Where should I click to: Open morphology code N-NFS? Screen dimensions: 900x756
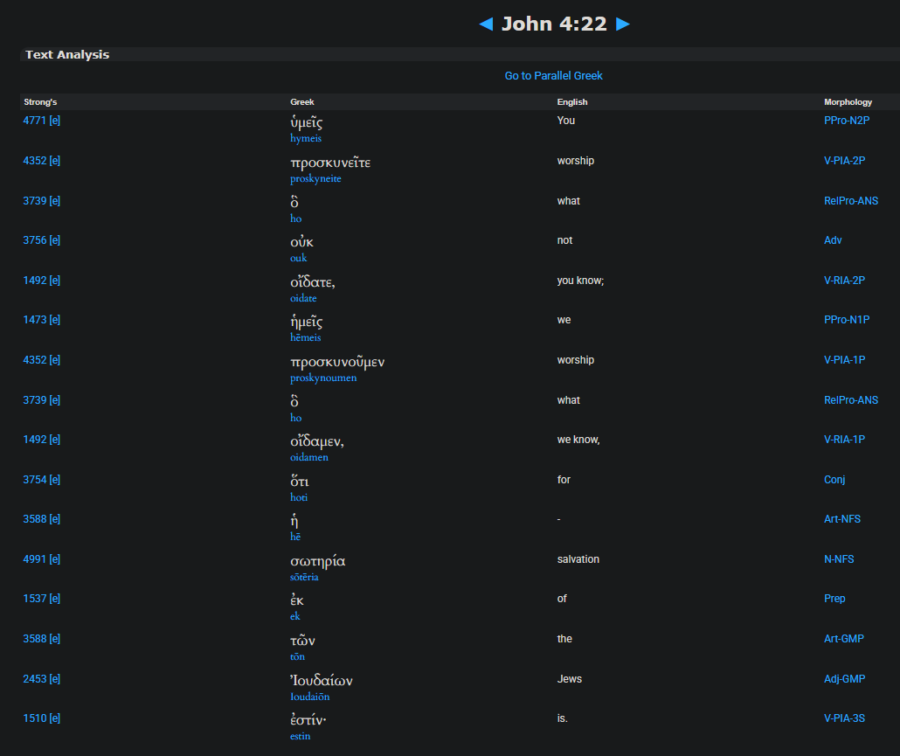(839, 559)
